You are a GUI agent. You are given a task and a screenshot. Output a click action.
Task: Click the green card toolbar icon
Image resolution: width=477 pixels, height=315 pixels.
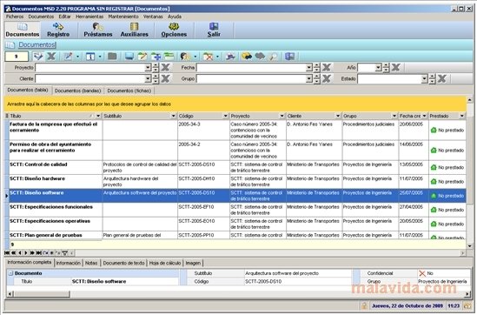[x=169, y=56]
